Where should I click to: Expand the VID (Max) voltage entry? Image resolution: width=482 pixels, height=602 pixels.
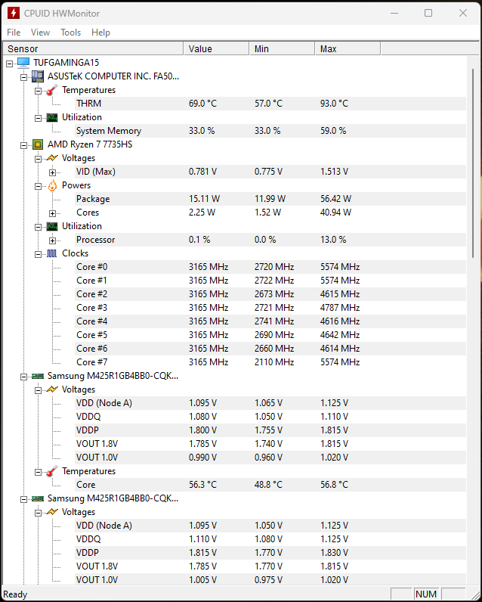pos(53,172)
